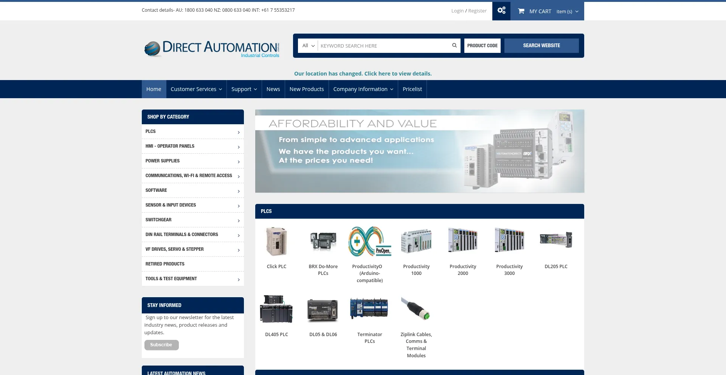Screen dimensions: 726x375
Task: Click the settings gears icon in top bar
Action: [501, 11]
